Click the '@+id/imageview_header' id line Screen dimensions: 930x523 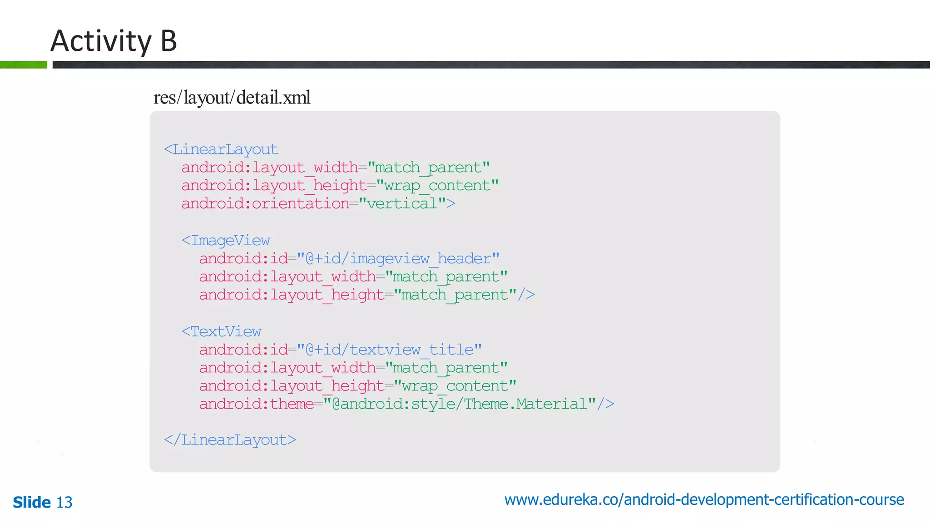click(x=349, y=258)
